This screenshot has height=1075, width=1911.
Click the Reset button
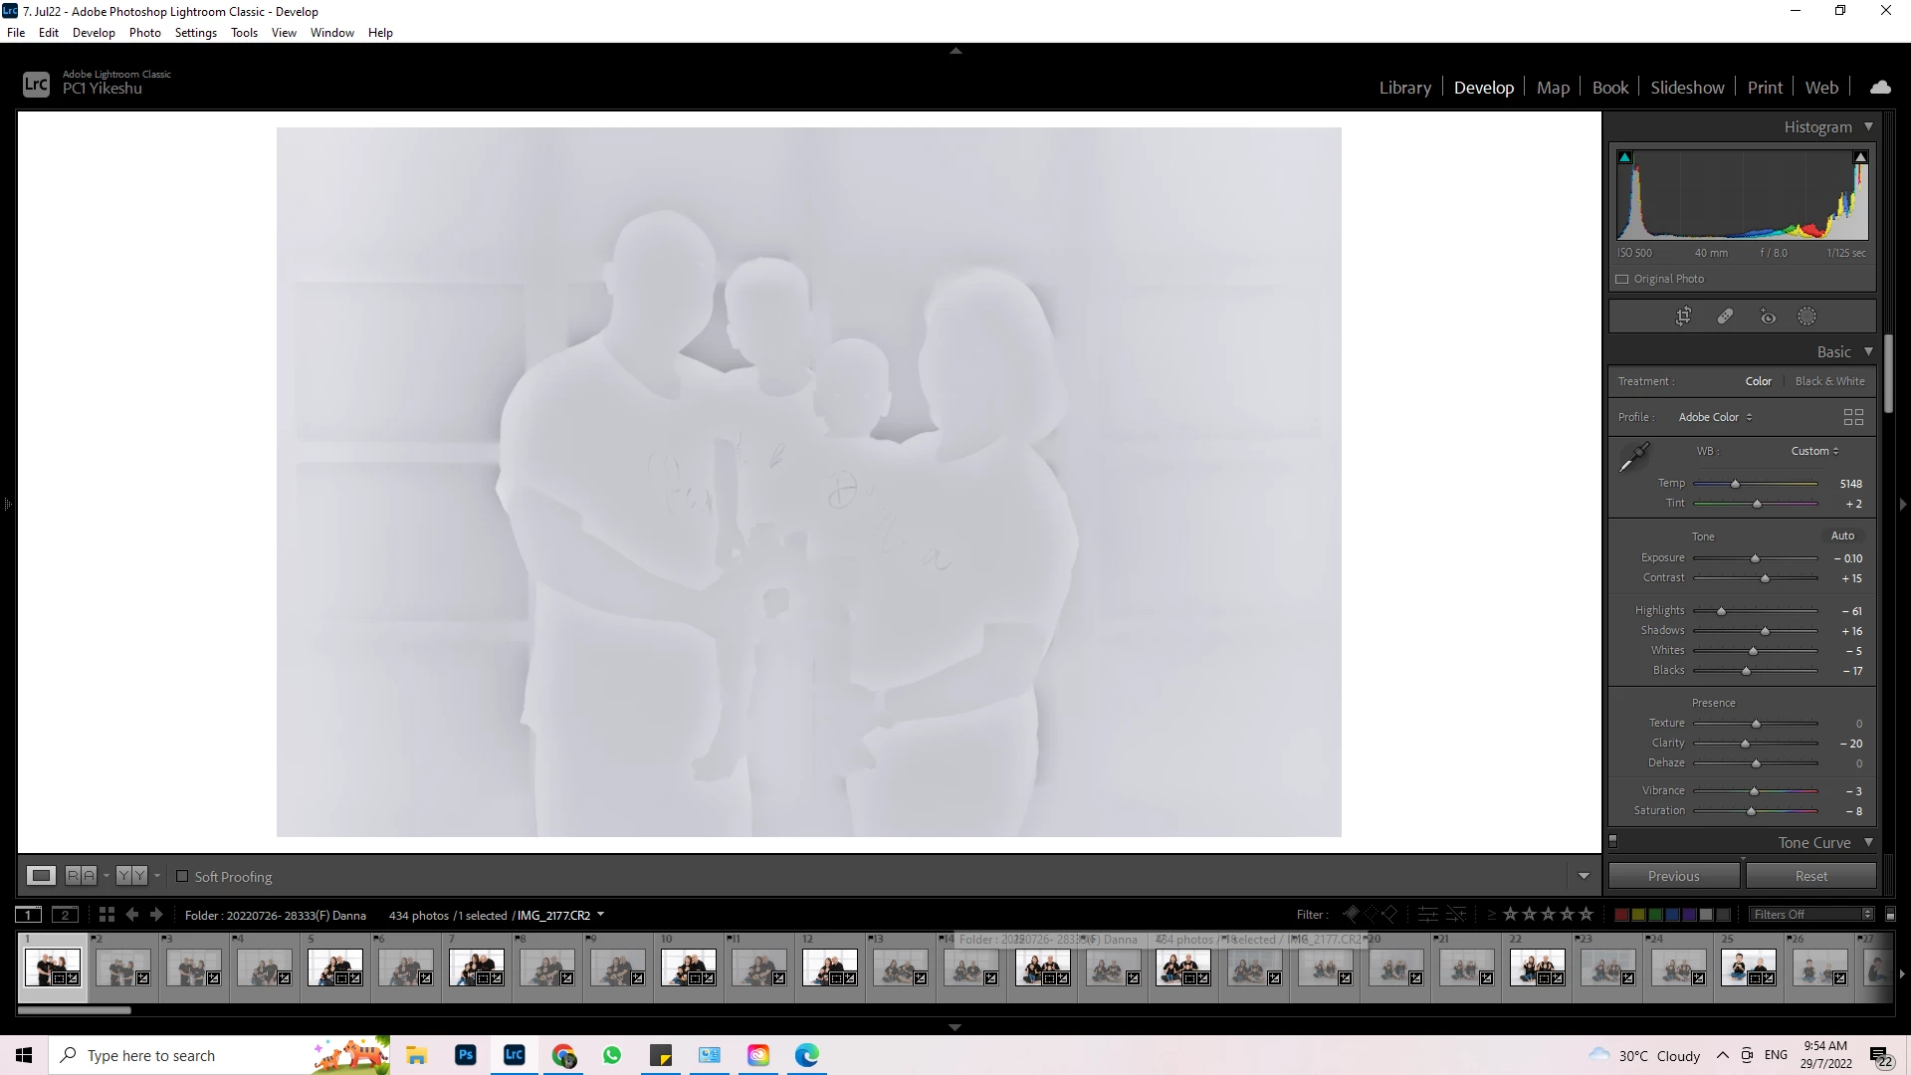1810,876
